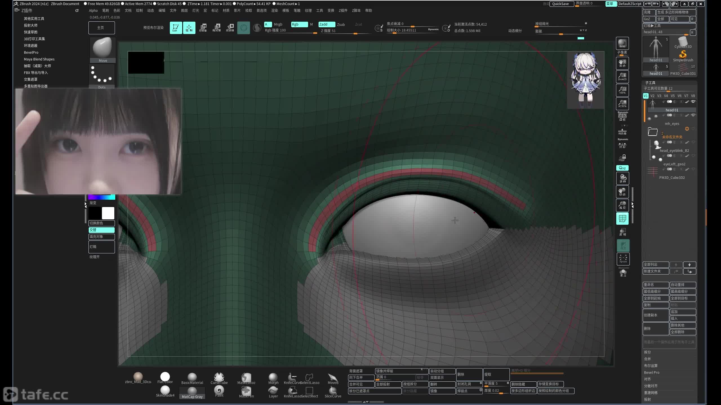Toggle mh_eyes subtool visibility eye
The height and width of the screenshot is (405, 721).
[x=693, y=115]
